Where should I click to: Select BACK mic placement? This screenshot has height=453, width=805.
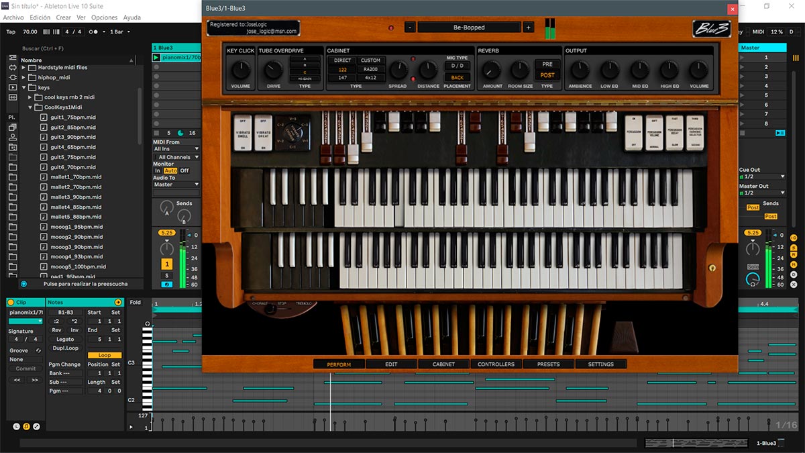[457, 77]
